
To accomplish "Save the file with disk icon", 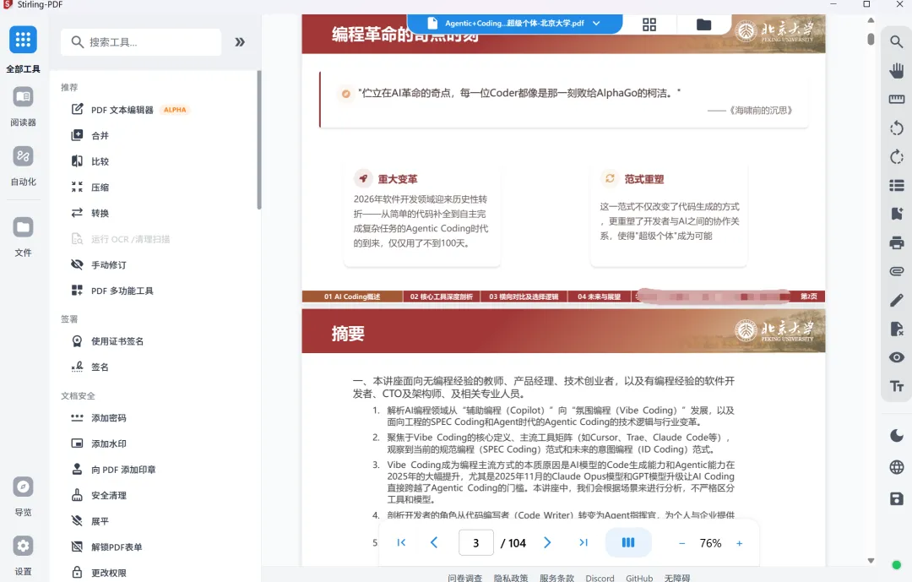I will click(x=896, y=498).
